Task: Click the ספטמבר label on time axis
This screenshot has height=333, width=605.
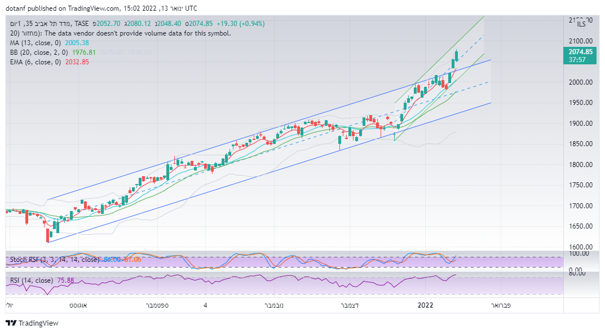Action: pyautogui.click(x=157, y=305)
